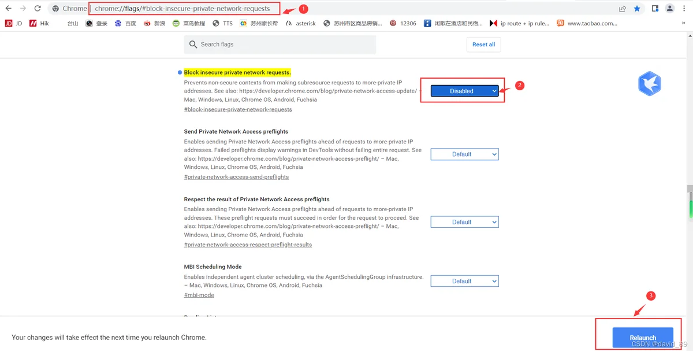This screenshot has height=351, width=693.
Task: Click the highlighted 'Block insecure private network requests.' heading
Action: [x=237, y=72]
